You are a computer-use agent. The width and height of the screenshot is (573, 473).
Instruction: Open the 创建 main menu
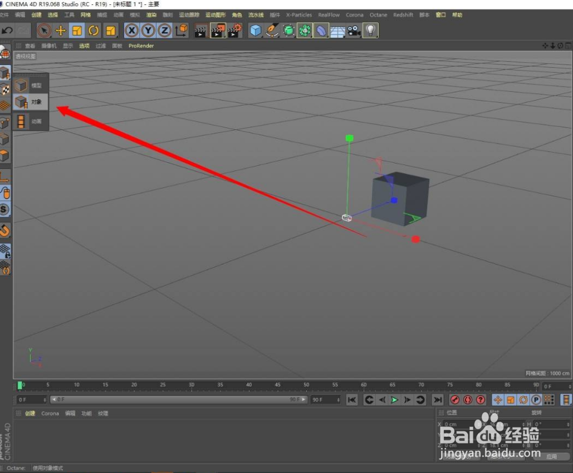[37, 15]
